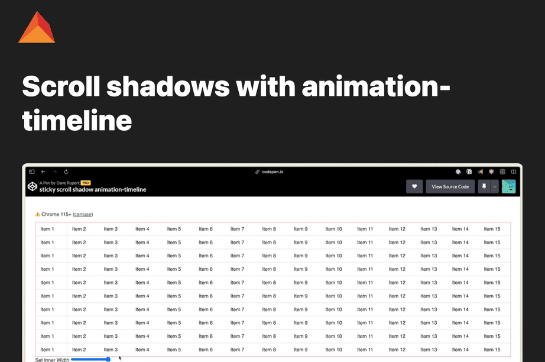The height and width of the screenshot is (362, 545).
Task: Go back using the browser back arrow
Action: click(x=43, y=171)
